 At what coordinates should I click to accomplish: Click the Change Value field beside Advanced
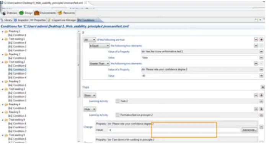[174, 130]
